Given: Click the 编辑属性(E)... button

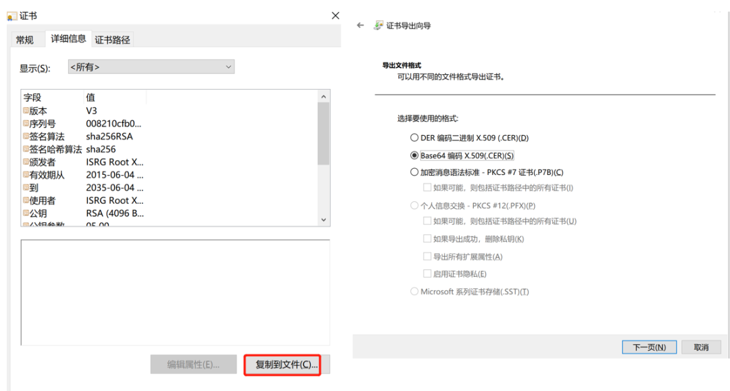Looking at the screenshot, I should [x=193, y=365].
